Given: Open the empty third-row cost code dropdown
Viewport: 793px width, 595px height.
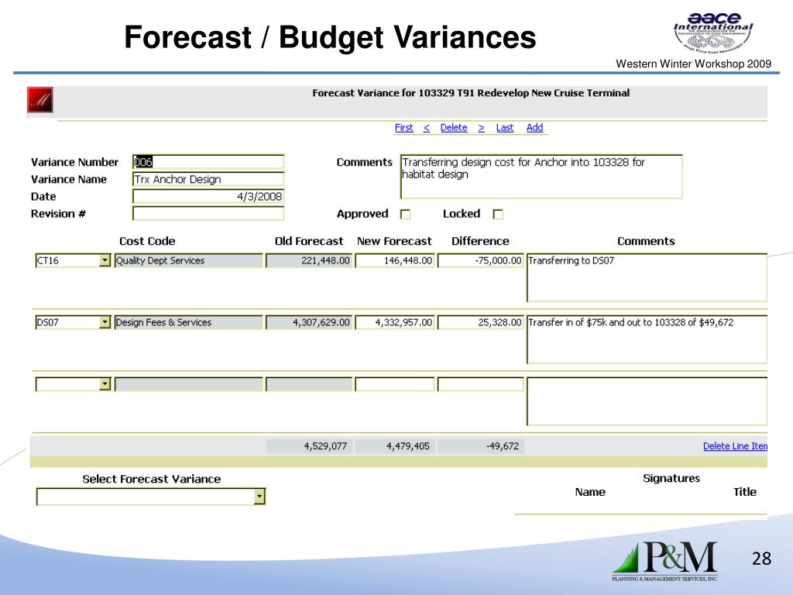Looking at the screenshot, I should (105, 384).
